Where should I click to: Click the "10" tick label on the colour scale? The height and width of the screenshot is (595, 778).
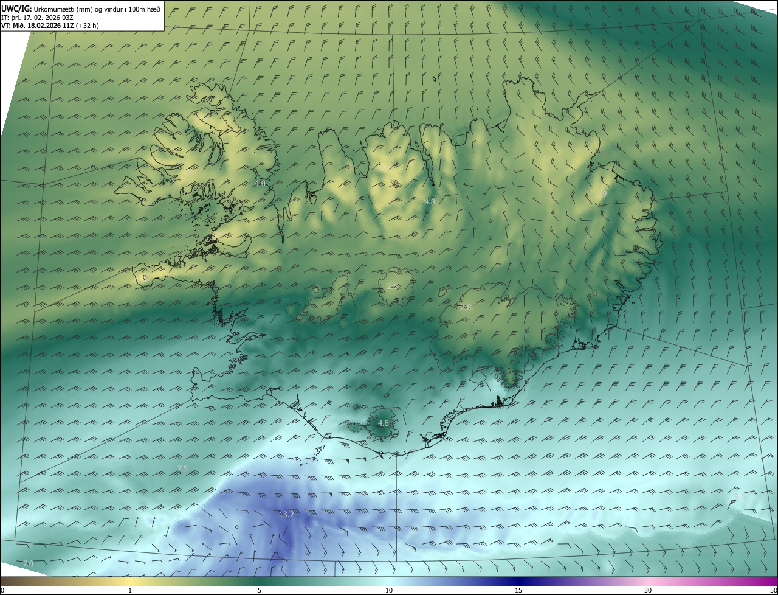(389, 590)
